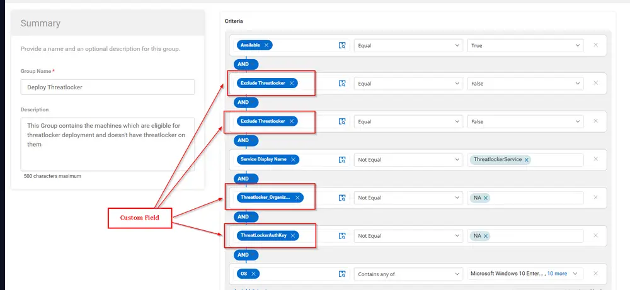This screenshot has width=630, height=290.
Task: Click the 500 characters maximum note
Action: 52,176
